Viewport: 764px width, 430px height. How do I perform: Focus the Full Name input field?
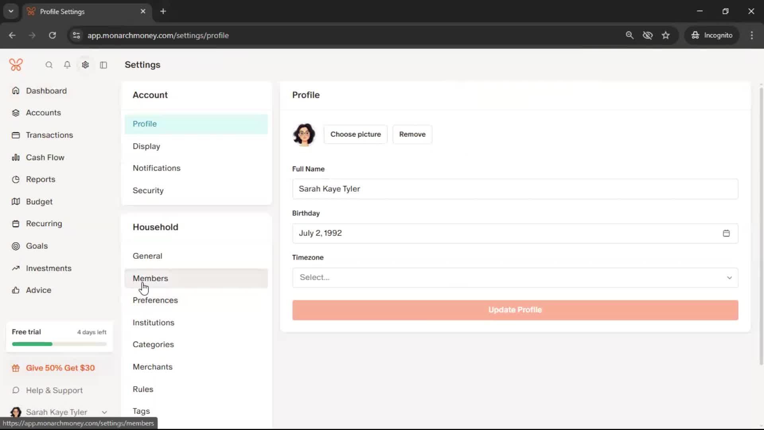(x=515, y=189)
